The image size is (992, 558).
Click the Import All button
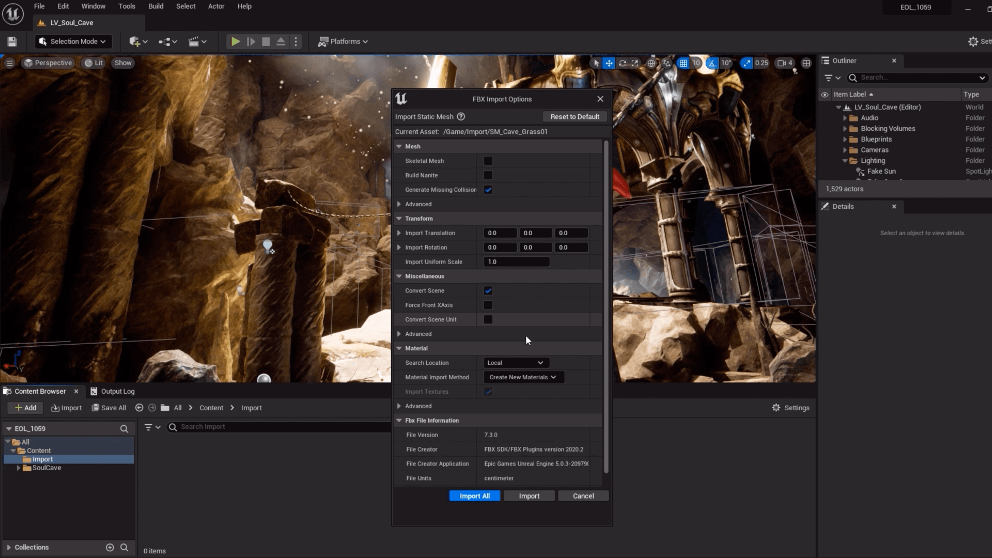[474, 496]
